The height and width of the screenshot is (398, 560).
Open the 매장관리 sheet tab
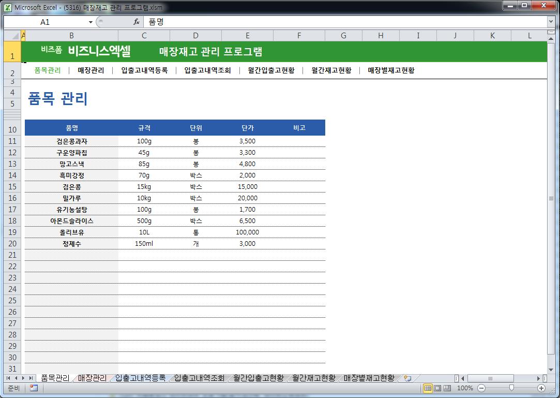pos(92,378)
